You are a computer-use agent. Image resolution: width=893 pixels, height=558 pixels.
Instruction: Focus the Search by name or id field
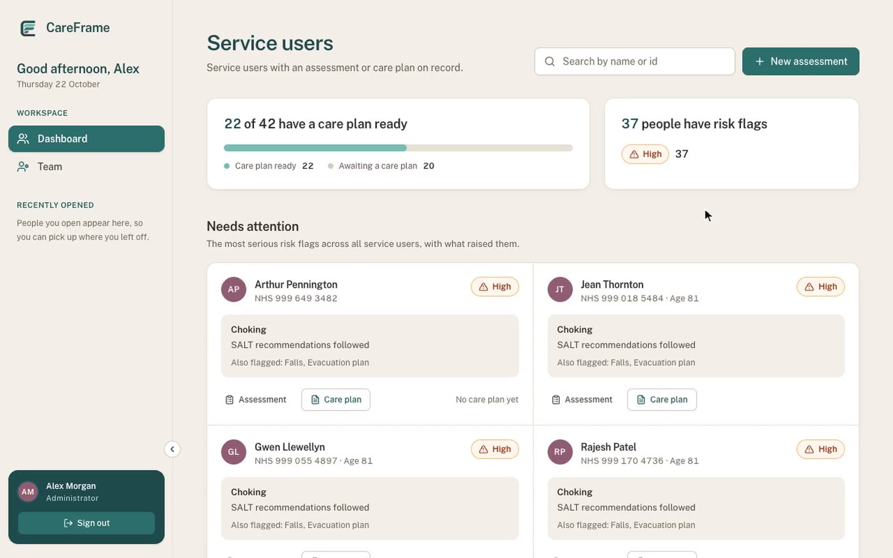point(634,61)
